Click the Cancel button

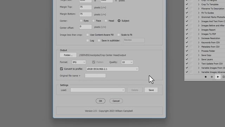tap(116, 101)
